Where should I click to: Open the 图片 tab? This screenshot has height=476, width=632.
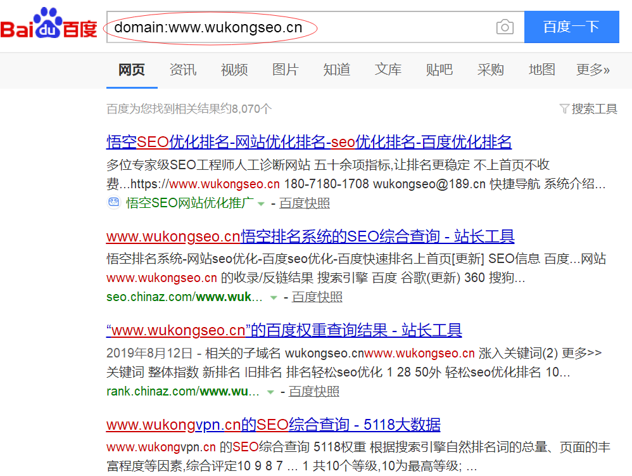pos(286,70)
